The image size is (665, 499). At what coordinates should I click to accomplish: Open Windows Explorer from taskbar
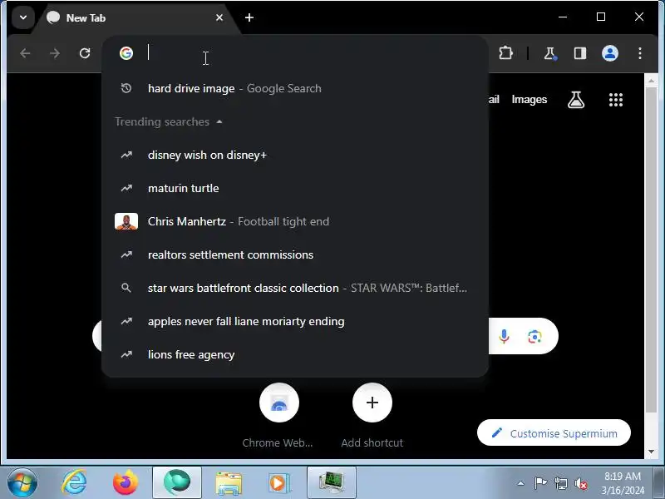(228, 483)
